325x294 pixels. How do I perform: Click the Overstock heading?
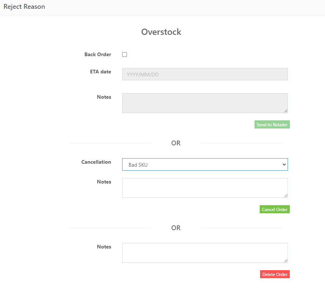click(x=161, y=32)
